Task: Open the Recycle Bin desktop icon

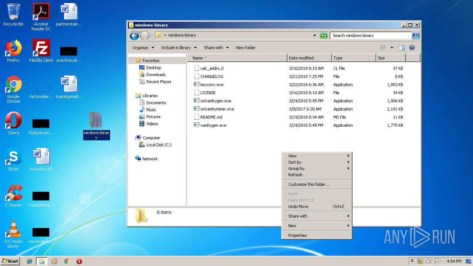Action: pos(13,15)
